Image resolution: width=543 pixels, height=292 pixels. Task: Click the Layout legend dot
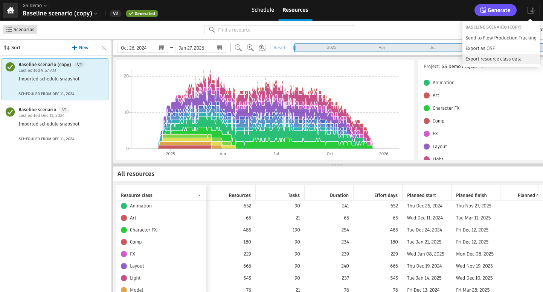[x=427, y=147]
